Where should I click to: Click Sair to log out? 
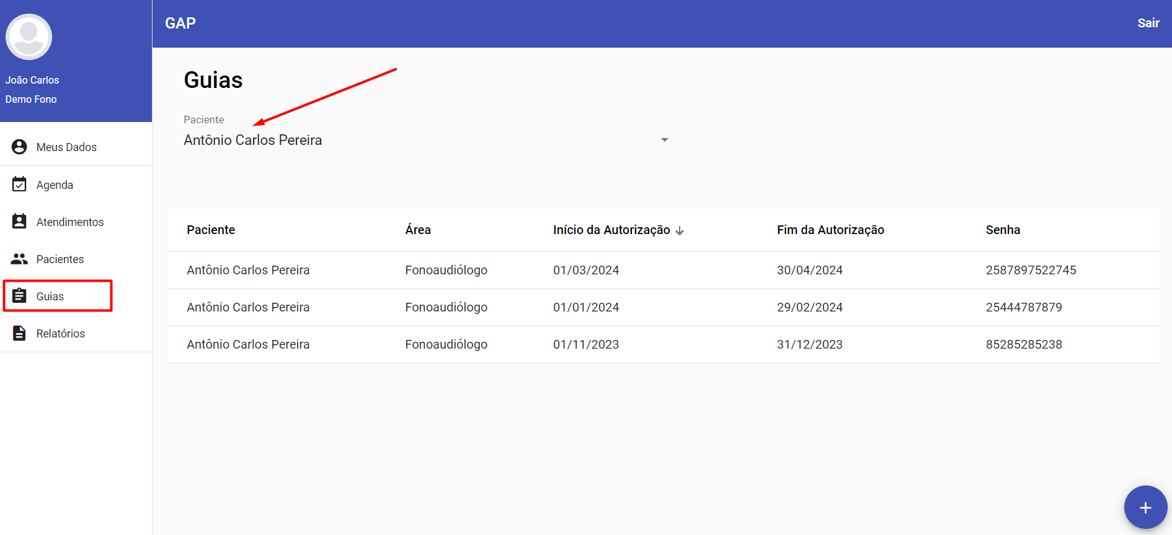click(x=1148, y=23)
